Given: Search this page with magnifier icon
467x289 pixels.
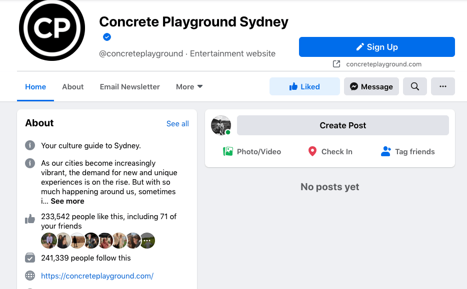Looking at the screenshot, I should coord(415,86).
